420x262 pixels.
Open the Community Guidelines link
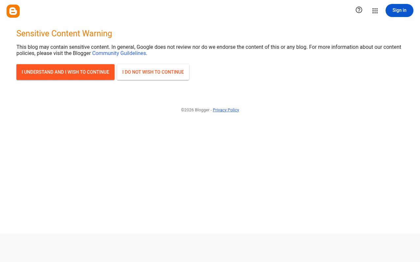(x=119, y=53)
